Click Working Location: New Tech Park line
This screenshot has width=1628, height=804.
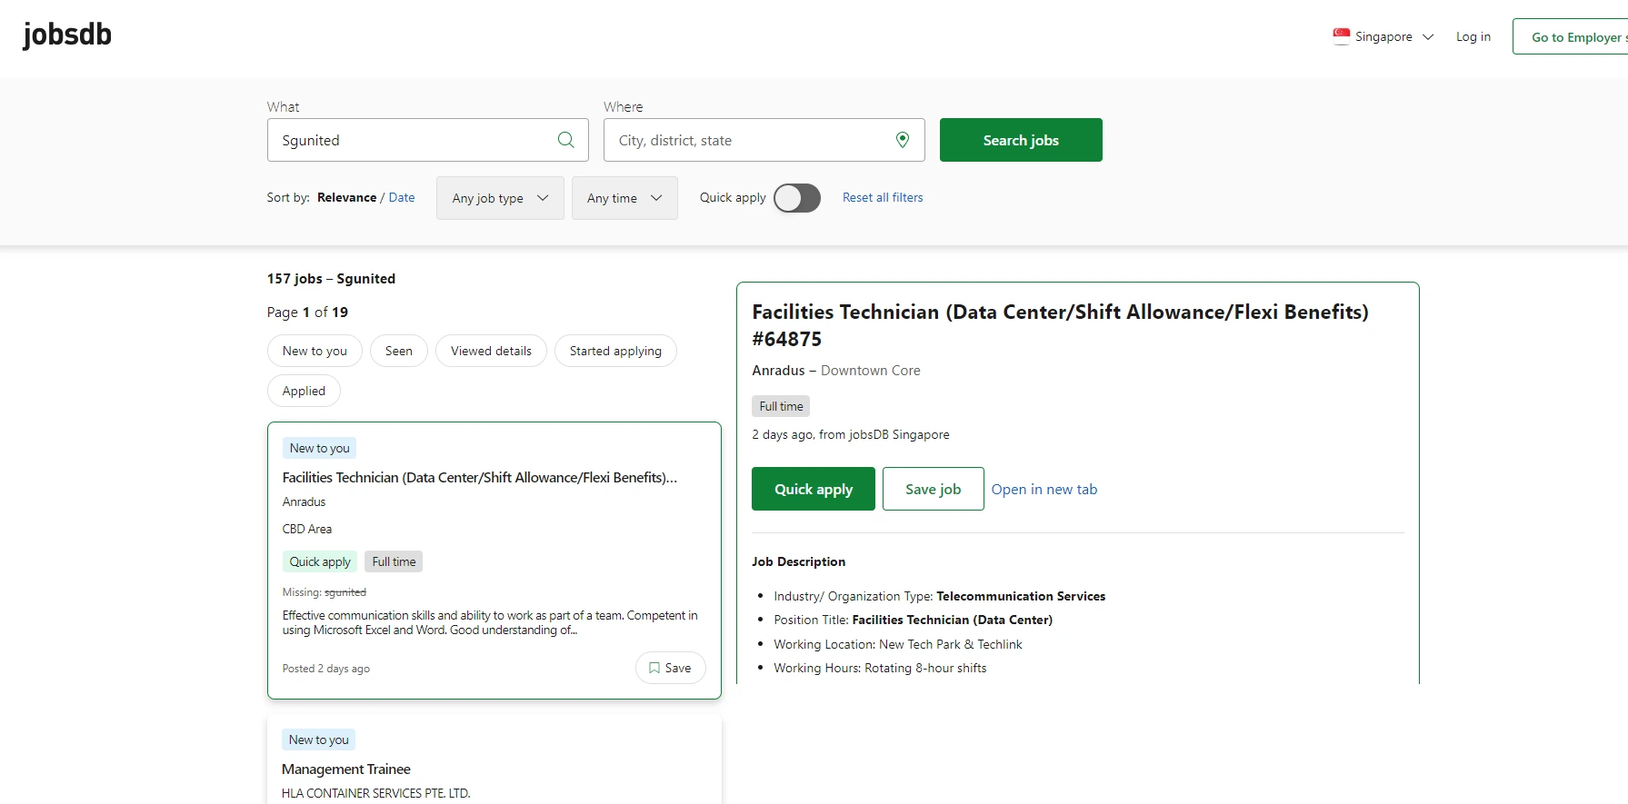(x=898, y=644)
